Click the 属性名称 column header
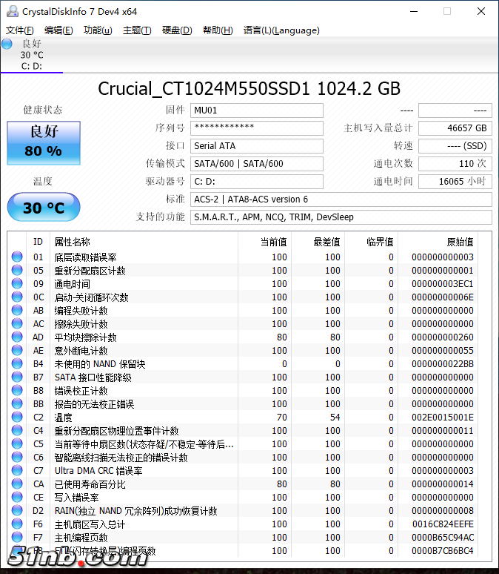The image size is (499, 574). click(73, 242)
